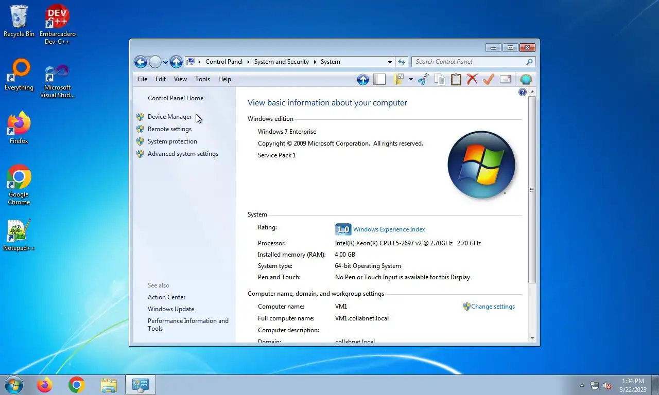Open dropdown arrow beside Folder Options icon
Screen dimensions: 659x395
pyautogui.click(x=411, y=79)
